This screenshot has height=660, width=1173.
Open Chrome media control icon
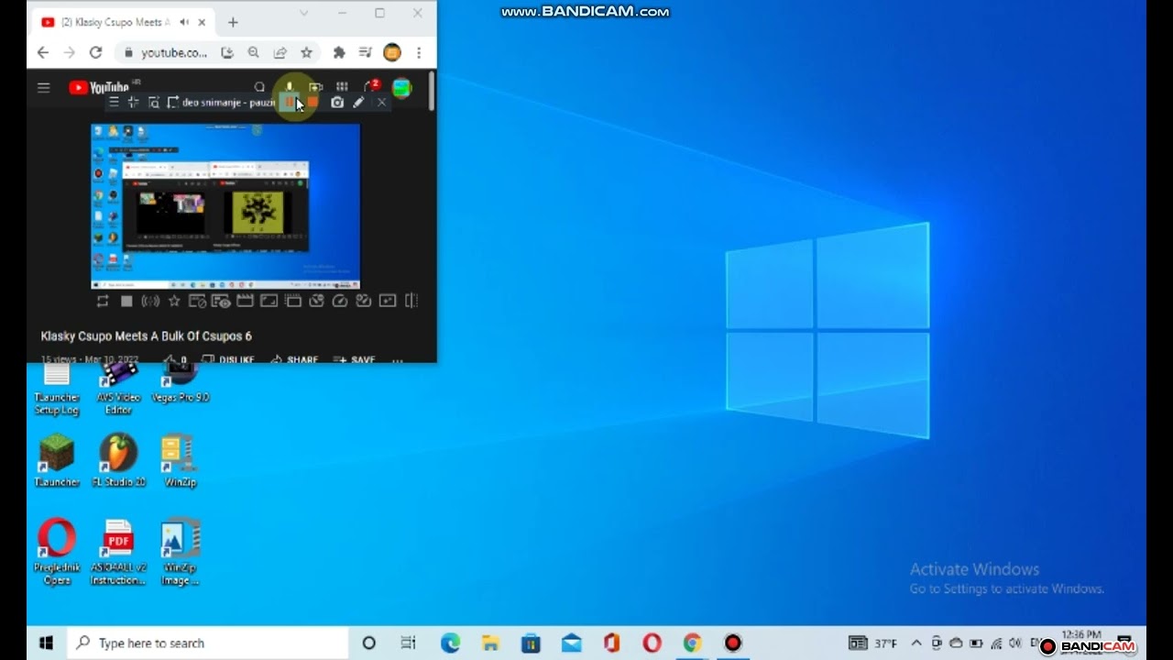(x=365, y=52)
